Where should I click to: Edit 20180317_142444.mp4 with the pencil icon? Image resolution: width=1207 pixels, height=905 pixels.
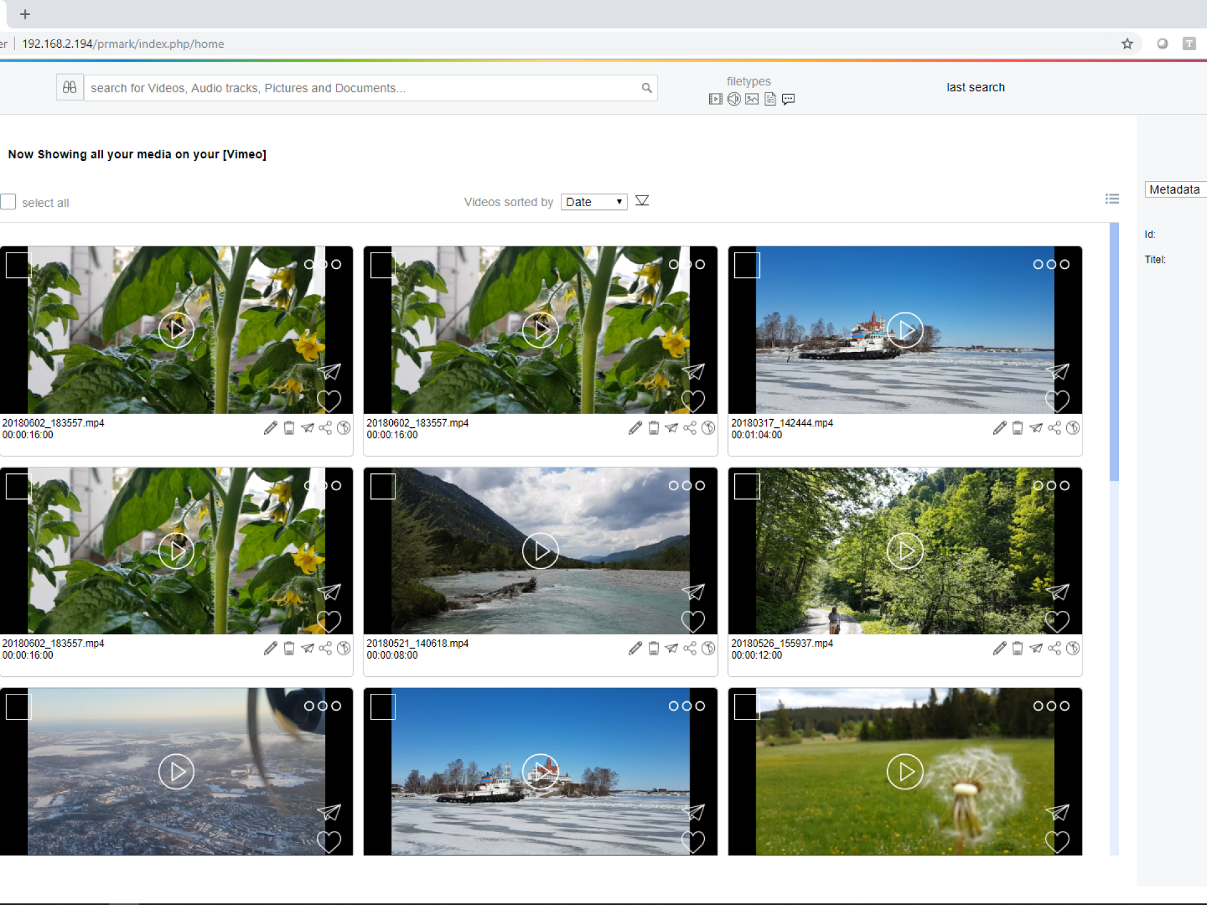[1000, 428]
